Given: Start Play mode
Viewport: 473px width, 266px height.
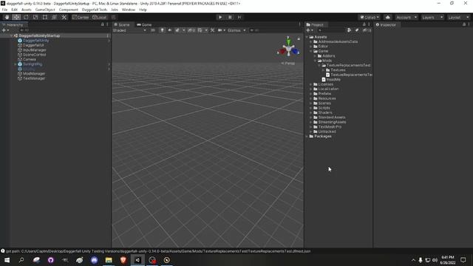Looking at the screenshot, I should tap(220, 17).
